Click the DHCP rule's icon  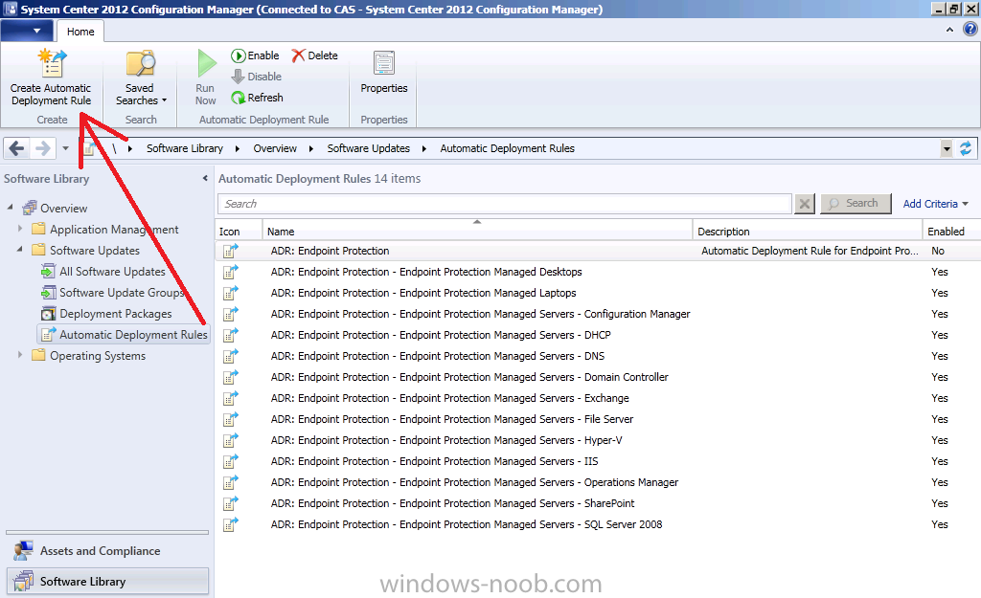[x=230, y=335]
